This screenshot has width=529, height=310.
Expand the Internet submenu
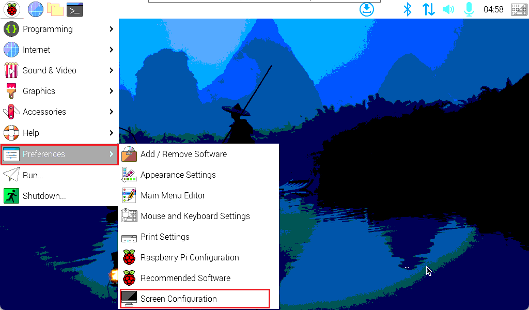[59, 50]
